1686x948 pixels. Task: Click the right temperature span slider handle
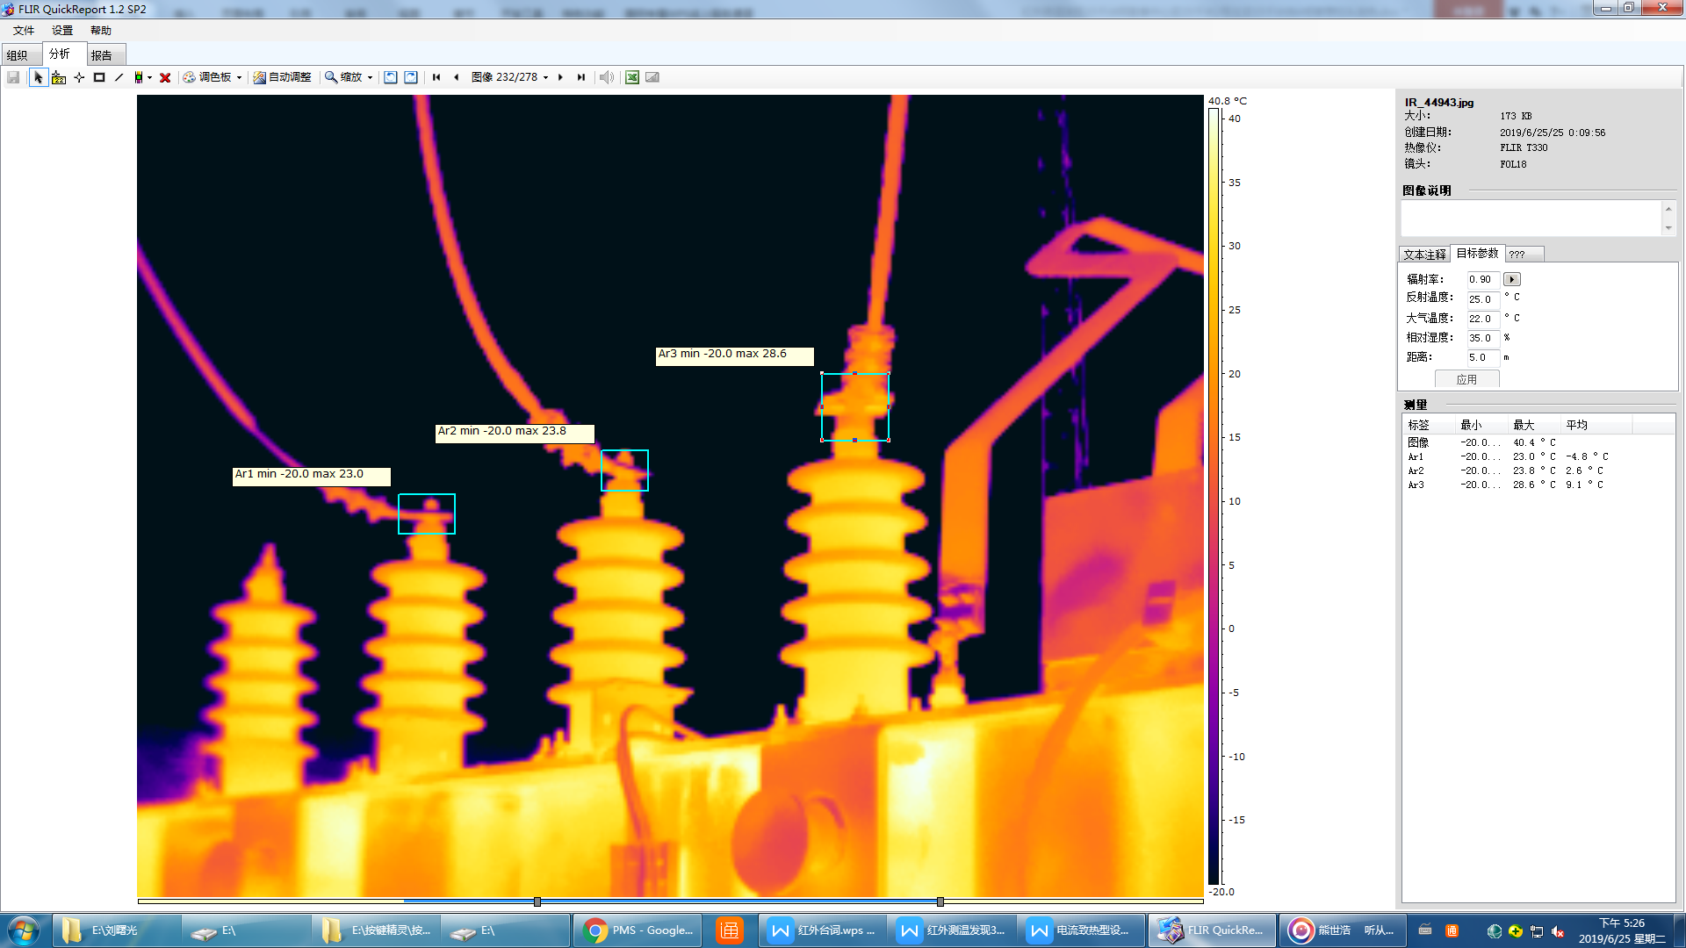coord(940,901)
